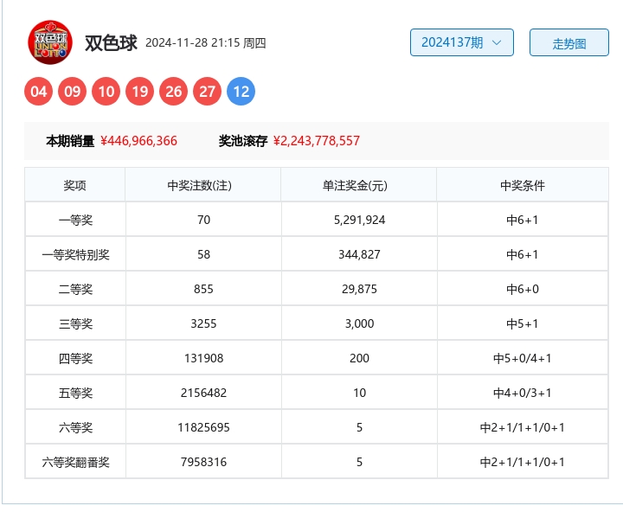Image resolution: width=623 pixels, height=512 pixels.
Task: Click the 一等奖 row label
Action: 75,220
